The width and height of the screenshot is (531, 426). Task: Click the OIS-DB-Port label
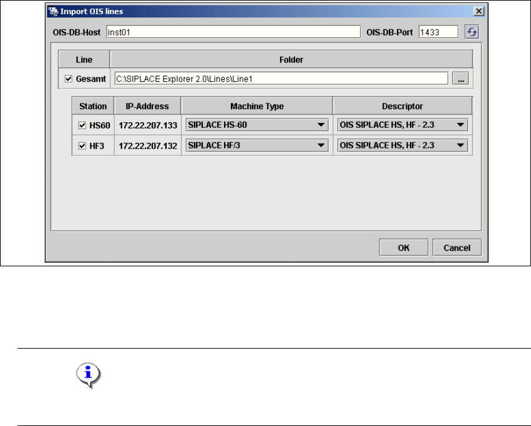[x=389, y=32]
